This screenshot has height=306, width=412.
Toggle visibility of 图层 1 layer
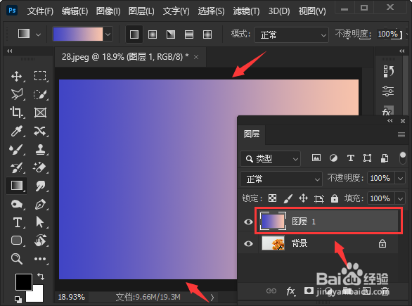[248, 222]
